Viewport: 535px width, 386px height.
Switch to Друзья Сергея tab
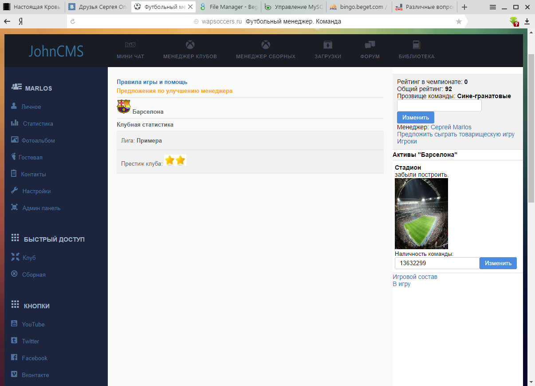tap(98, 7)
